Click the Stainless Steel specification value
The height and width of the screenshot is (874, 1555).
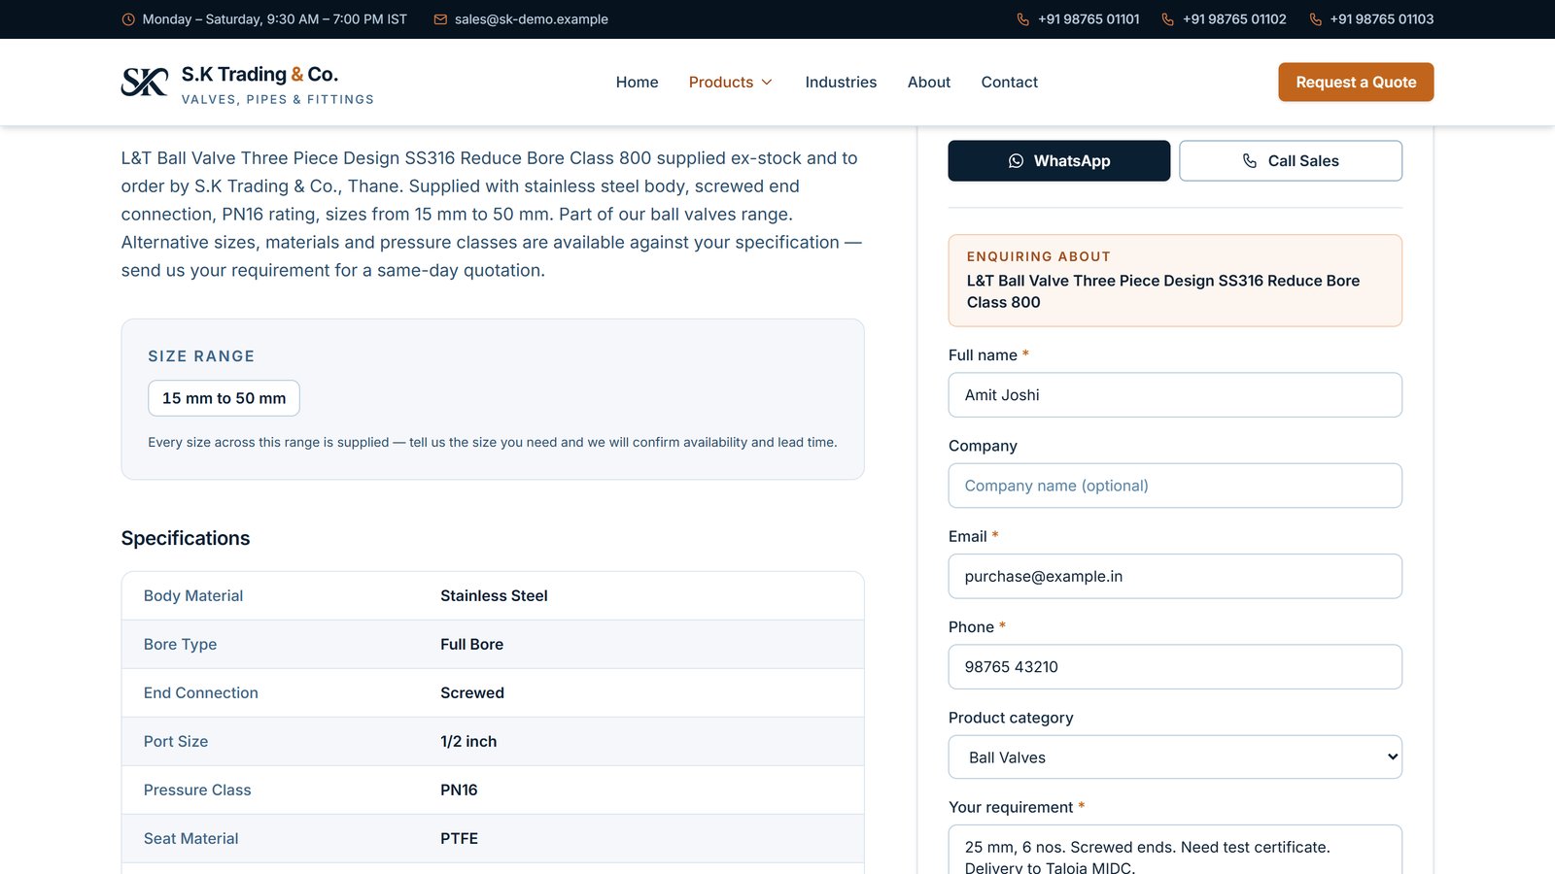click(494, 596)
